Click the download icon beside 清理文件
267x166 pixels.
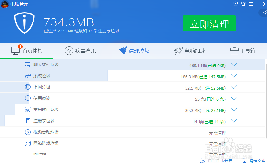(x=244, y=161)
